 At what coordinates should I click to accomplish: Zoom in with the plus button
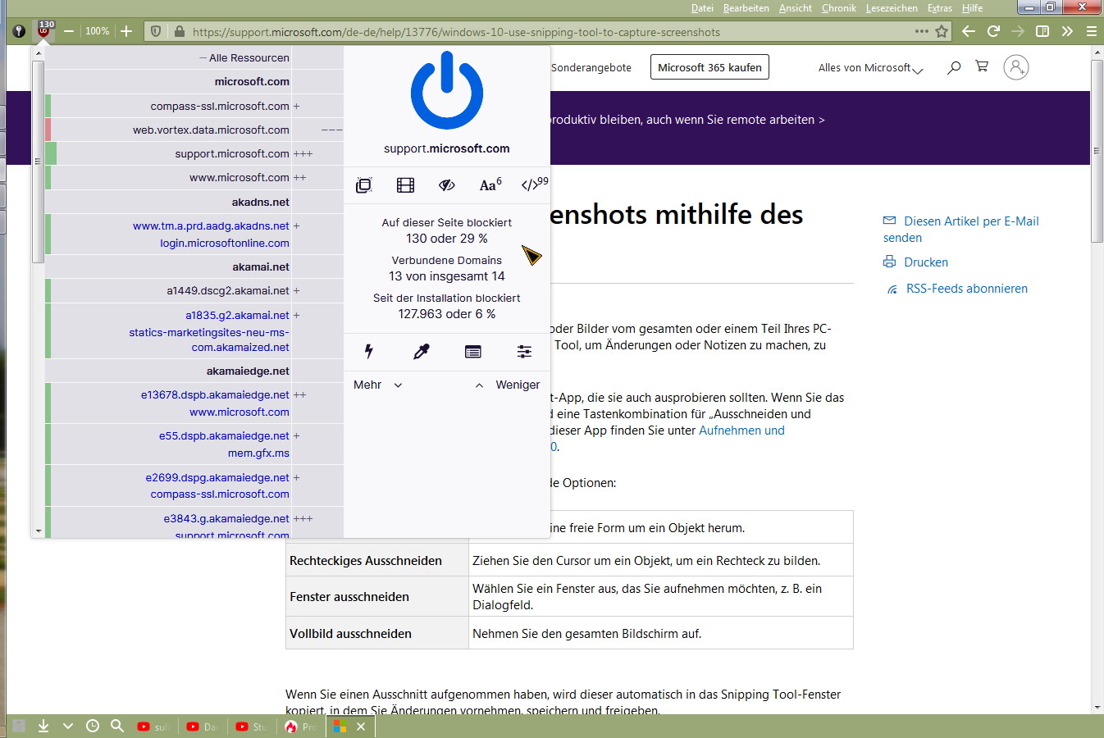[x=126, y=31]
